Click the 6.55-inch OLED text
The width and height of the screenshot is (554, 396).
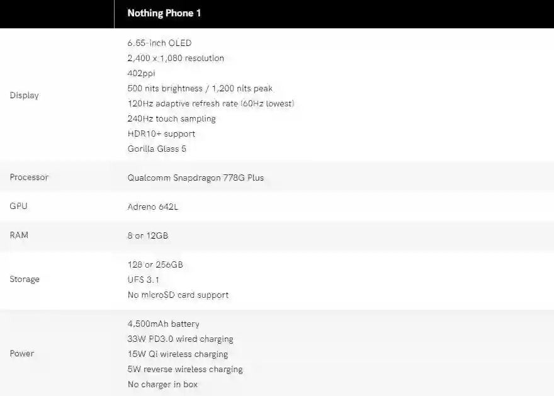[x=159, y=43]
